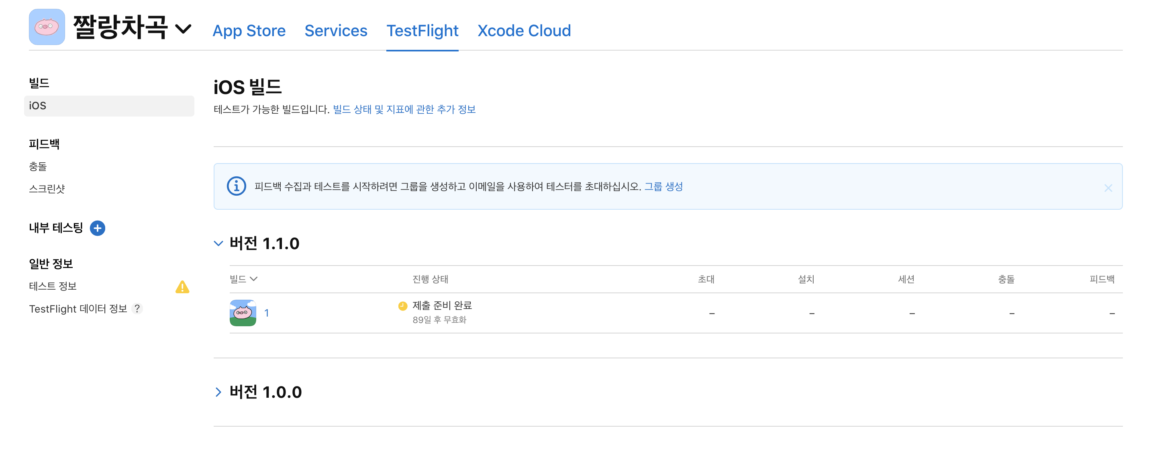
Task: Open TestFlight 데이터 정보 question mark help
Action: (x=137, y=309)
